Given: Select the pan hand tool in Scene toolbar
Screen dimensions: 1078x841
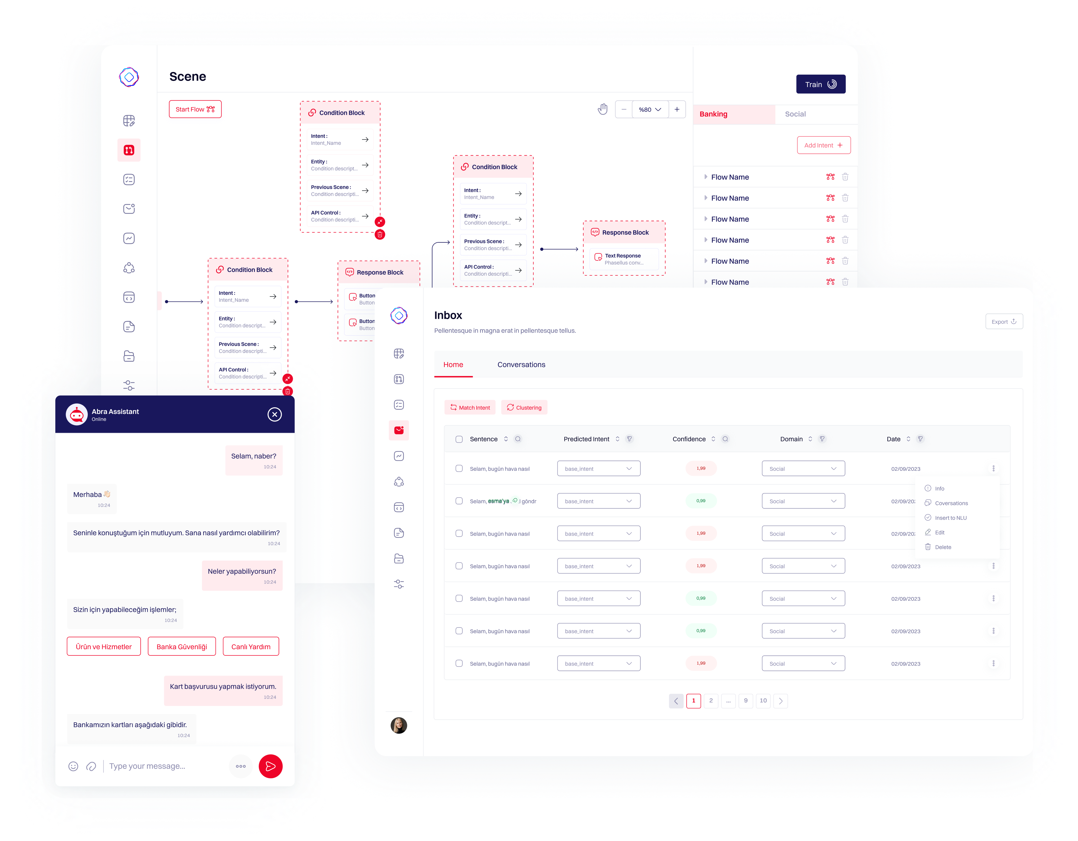Looking at the screenshot, I should (602, 109).
